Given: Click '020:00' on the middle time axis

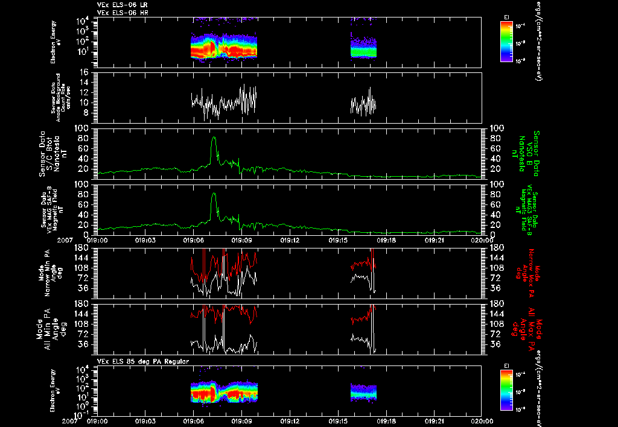Looking at the screenshot, I should pos(483,240).
